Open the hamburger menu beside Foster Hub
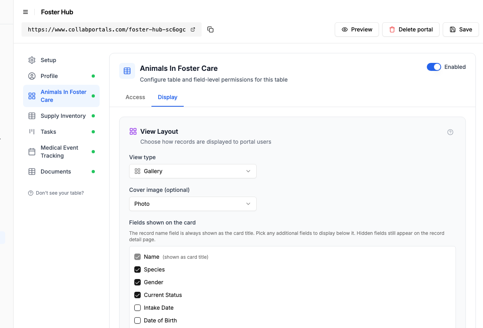Screen dimensions: 483x328 [x=26, y=12]
